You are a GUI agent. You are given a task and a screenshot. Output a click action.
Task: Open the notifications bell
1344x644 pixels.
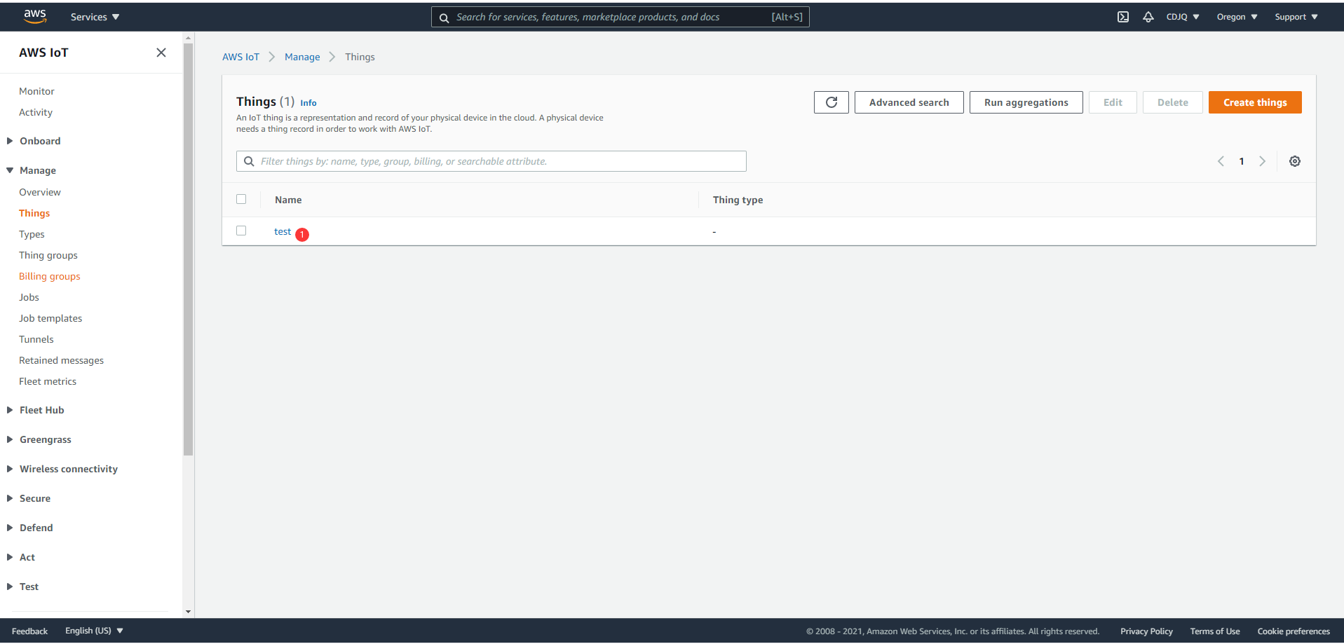coord(1148,17)
